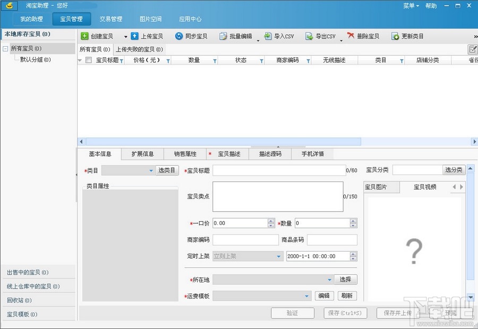Open the 手机详情 tab
Viewport: 478px width, 329px height.
[312, 154]
